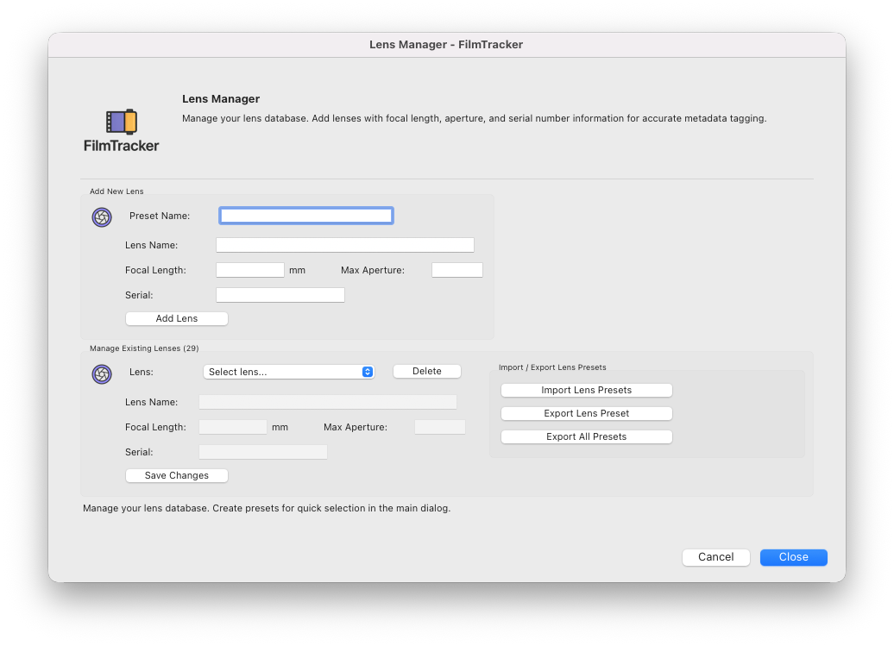Click the aperture icon in Add New Lens section
Screen dimensions: 894x646
pos(102,217)
